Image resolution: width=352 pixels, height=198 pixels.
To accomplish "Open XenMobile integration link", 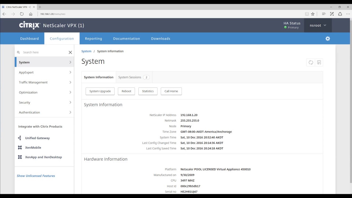I will tap(33, 148).
